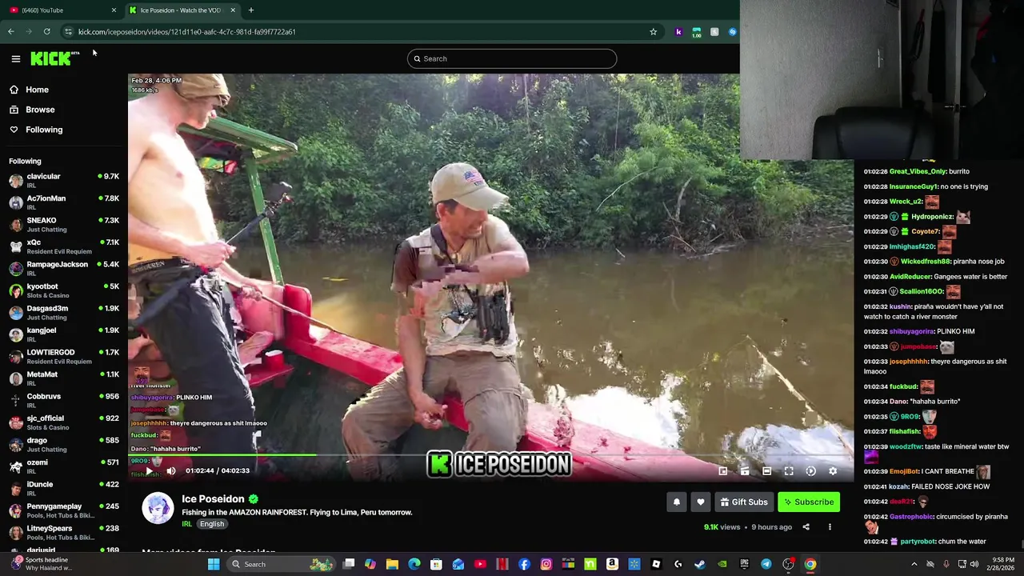Viewport: 1024px width, 576px height.
Task: Open the IRL category link
Action: 186,524
